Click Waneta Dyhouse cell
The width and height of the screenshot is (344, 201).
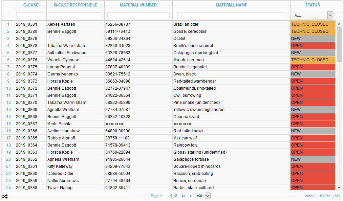coord(76,60)
